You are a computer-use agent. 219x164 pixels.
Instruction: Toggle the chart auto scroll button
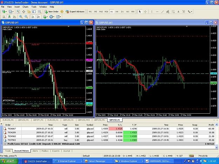(x=33, y=17)
